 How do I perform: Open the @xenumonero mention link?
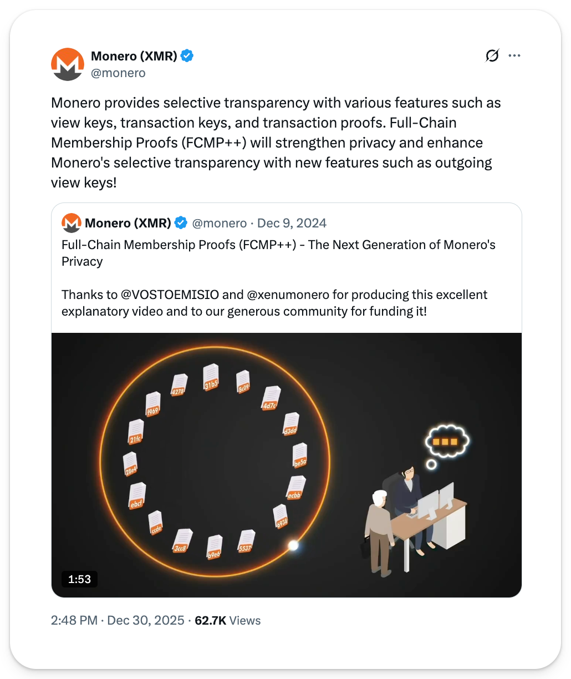coord(290,295)
